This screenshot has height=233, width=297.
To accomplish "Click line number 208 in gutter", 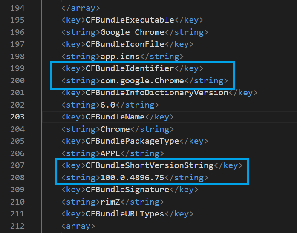I will pyautogui.click(x=17, y=177).
